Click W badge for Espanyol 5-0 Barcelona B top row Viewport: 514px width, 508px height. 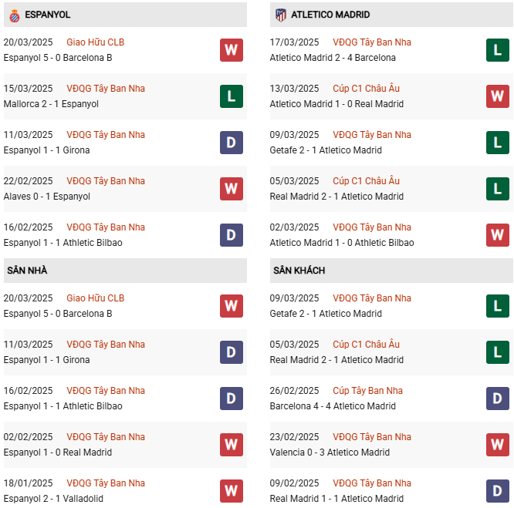[232, 50]
